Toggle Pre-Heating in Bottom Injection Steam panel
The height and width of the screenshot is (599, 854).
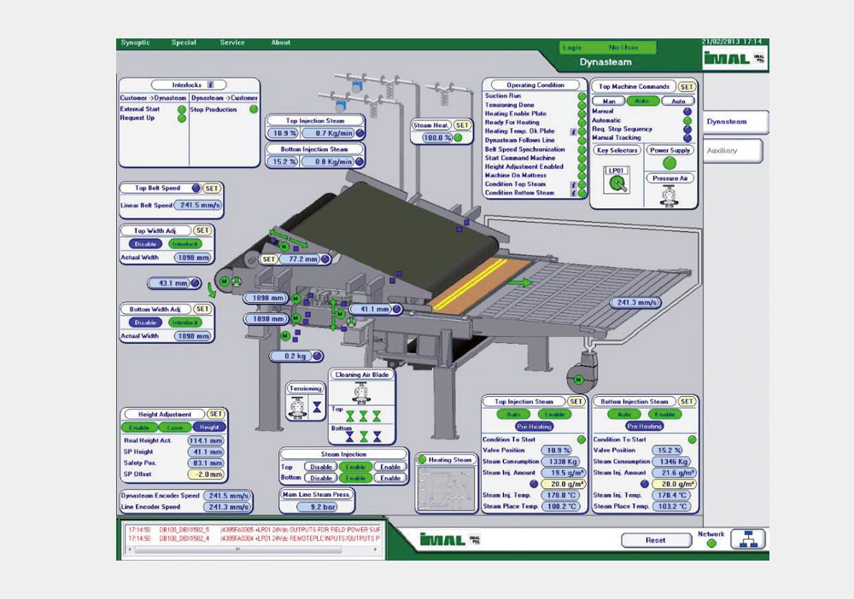[x=644, y=427]
